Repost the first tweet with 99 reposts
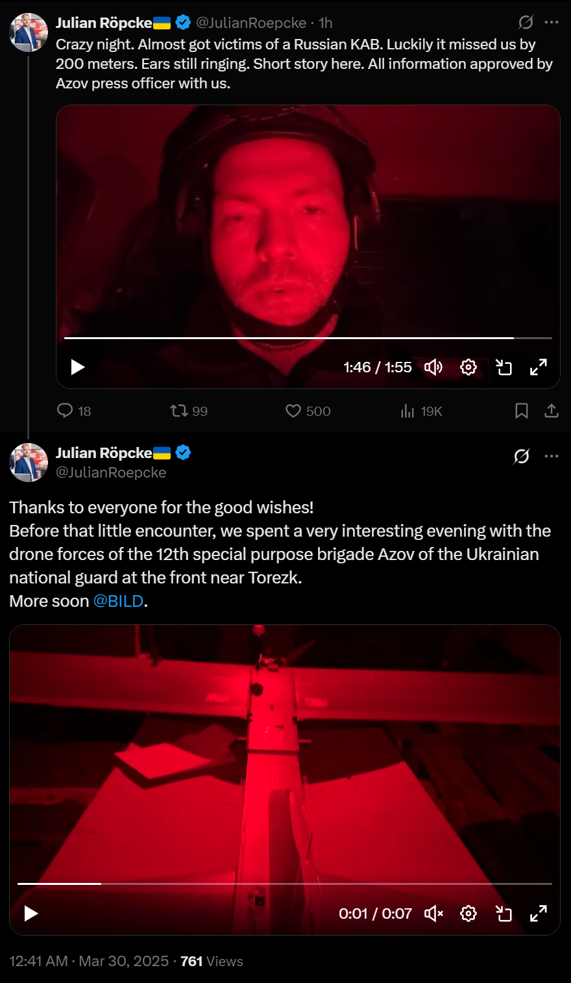The image size is (571, 983). pos(189,411)
